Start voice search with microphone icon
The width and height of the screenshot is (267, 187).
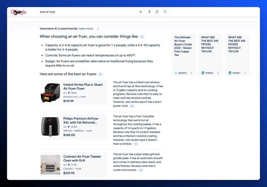(149, 12)
